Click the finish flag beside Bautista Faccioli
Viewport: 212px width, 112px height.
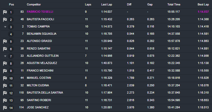(5, 20)
